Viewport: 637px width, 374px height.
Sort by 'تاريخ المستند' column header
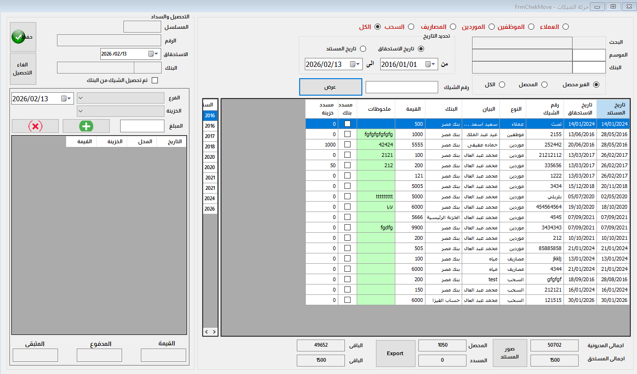(612, 109)
